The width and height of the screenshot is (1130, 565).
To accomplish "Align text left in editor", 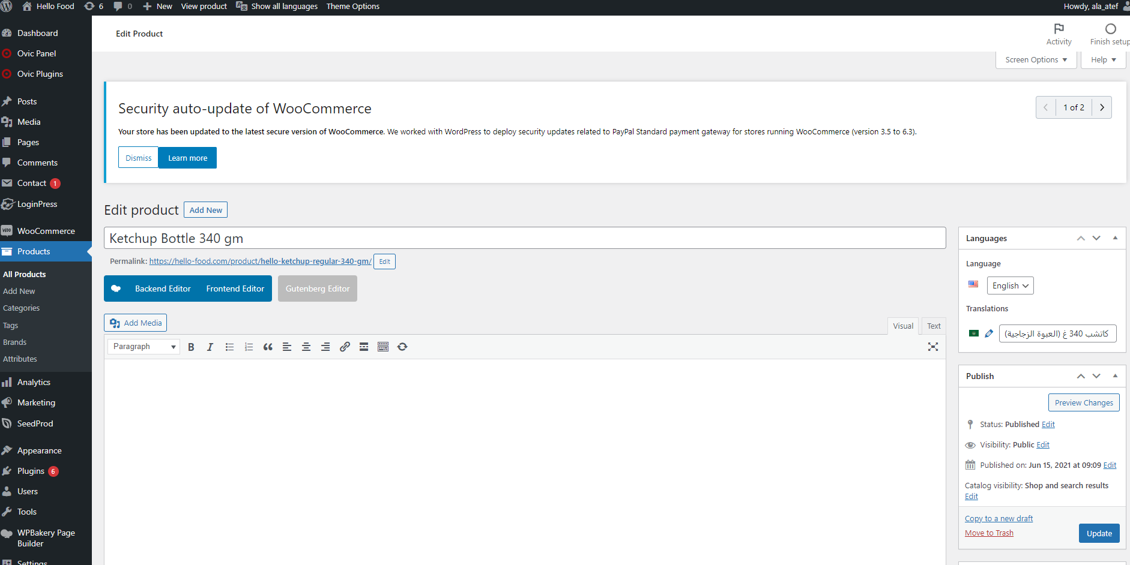I will point(287,347).
